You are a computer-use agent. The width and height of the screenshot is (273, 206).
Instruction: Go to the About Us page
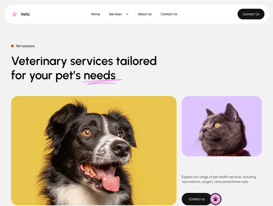tap(145, 14)
